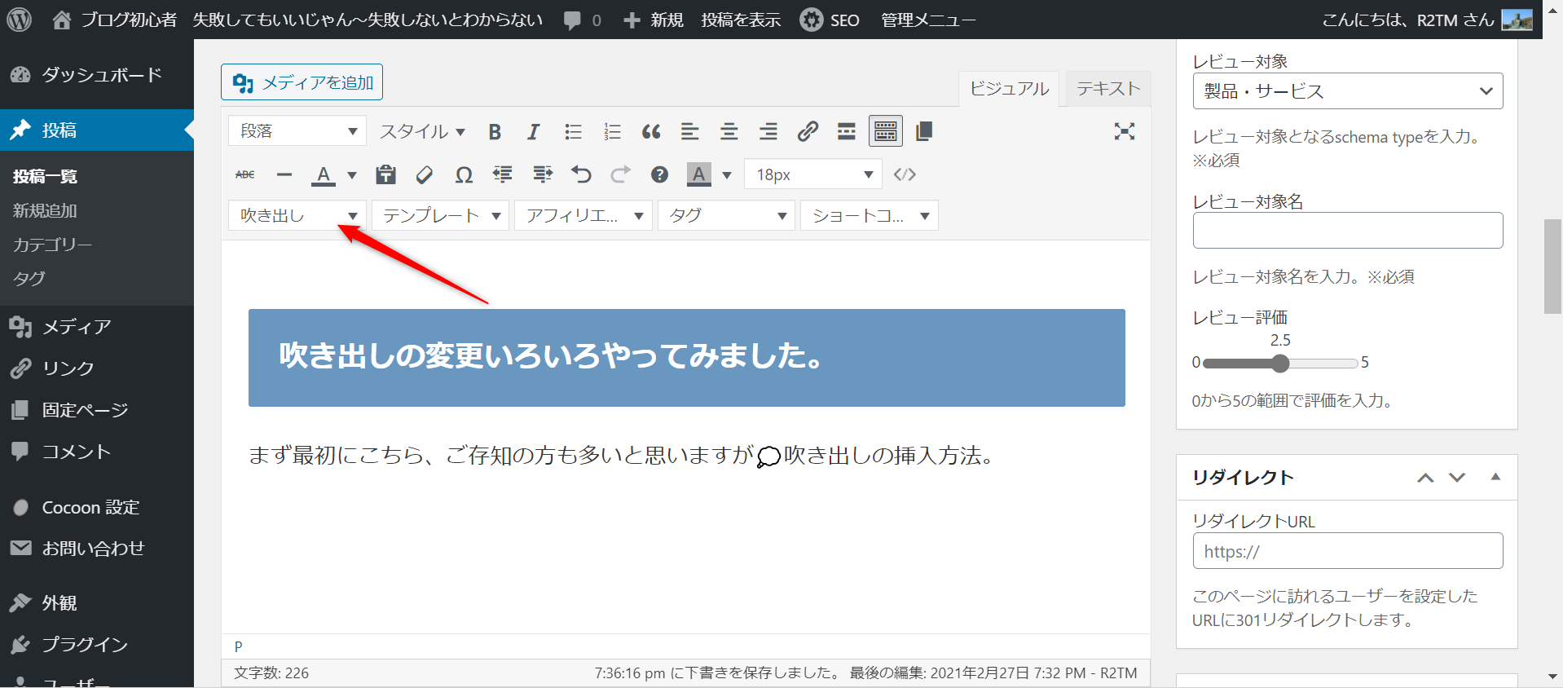Screen dimensions: 1563x688
Task: Click the undo arrow
Action: click(581, 174)
